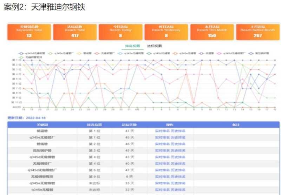Image resolution: width=281 pixels, height=195 pixels.
Task: Open the Reach This Month card
Action: pos(212,32)
